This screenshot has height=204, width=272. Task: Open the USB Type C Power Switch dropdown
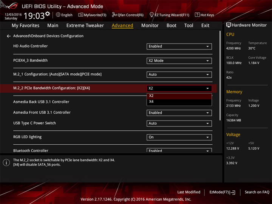[x=179, y=123]
